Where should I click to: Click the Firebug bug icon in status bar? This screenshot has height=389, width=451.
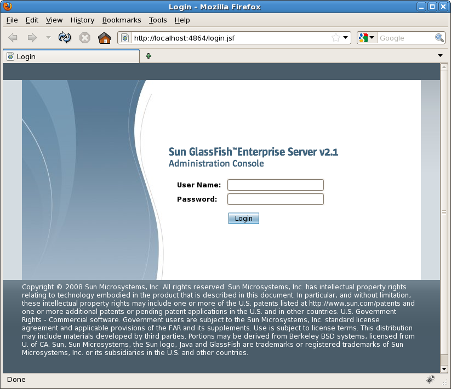pos(430,380)
